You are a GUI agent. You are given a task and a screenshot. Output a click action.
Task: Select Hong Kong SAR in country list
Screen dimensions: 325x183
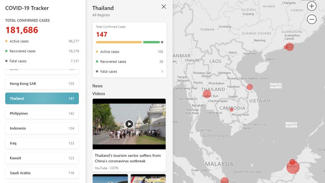point(42,84)
